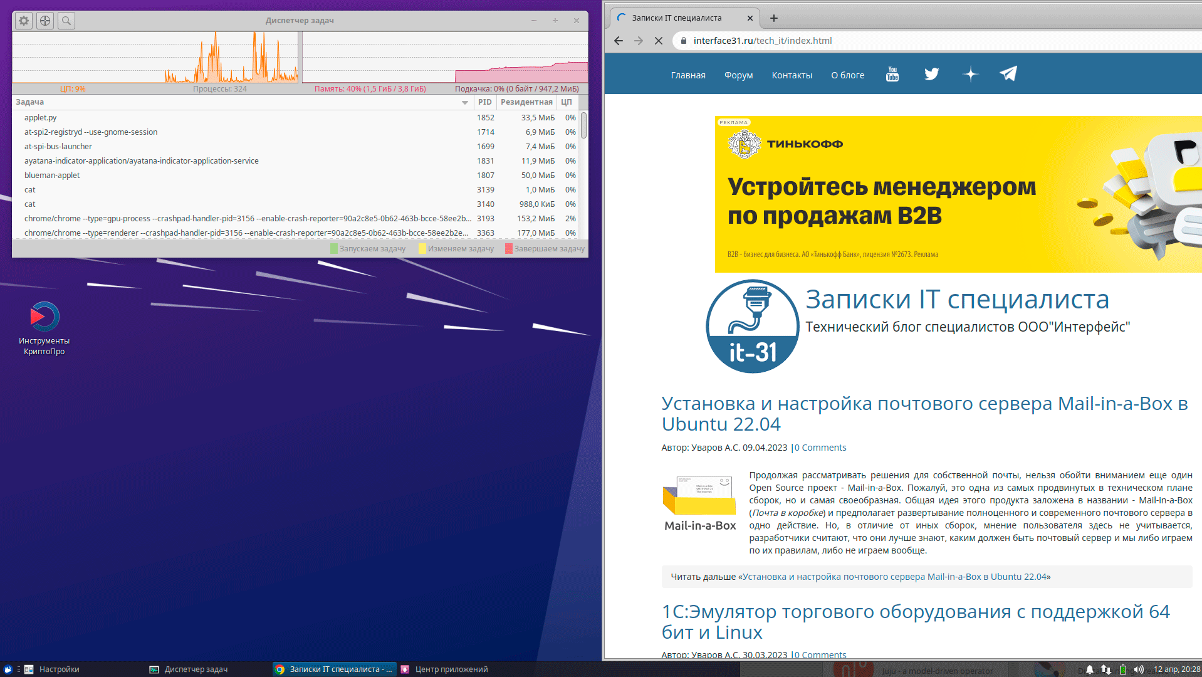Click the battery indicator tray icon
Screen dimensions: 1202x677
click(1123, 669)
